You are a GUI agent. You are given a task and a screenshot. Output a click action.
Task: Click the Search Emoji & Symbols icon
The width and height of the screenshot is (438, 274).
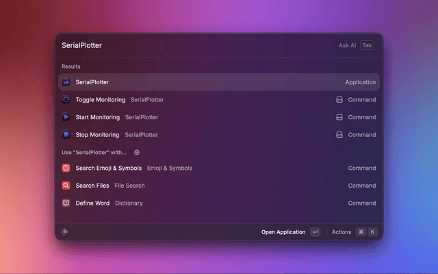point(66,168)
